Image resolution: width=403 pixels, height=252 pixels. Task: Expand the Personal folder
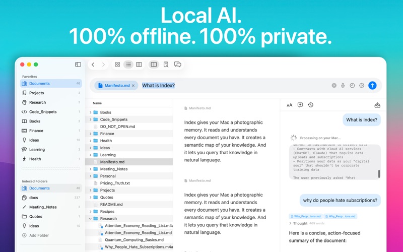coord(91,176)
